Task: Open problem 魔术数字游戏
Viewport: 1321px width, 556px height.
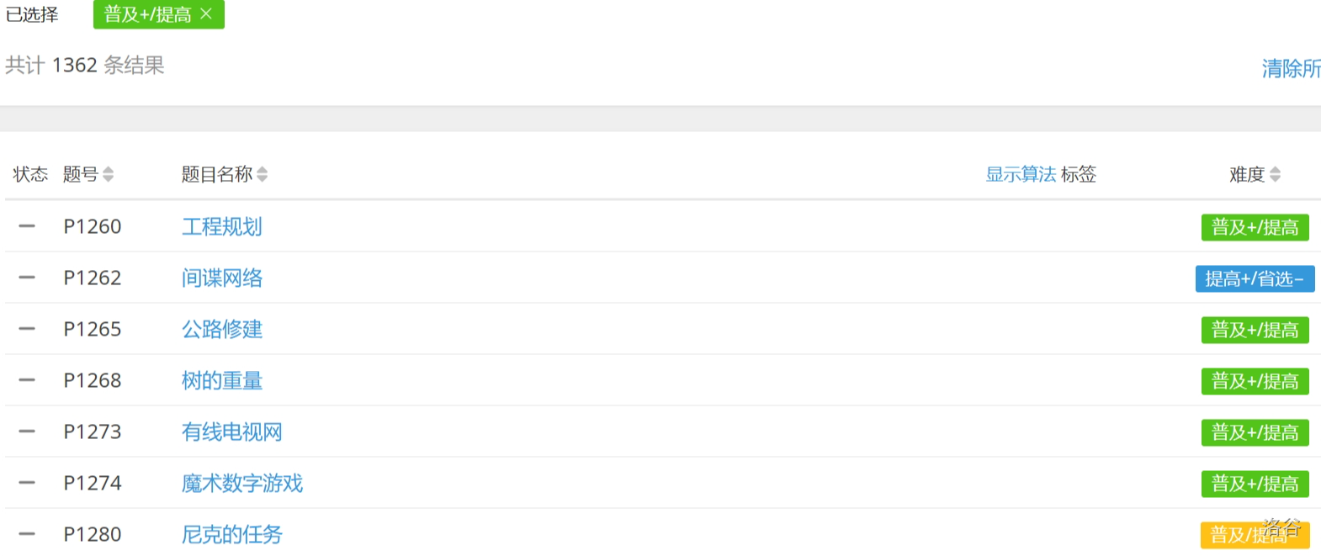Action: pyautogui.click(x=242, y=483)
